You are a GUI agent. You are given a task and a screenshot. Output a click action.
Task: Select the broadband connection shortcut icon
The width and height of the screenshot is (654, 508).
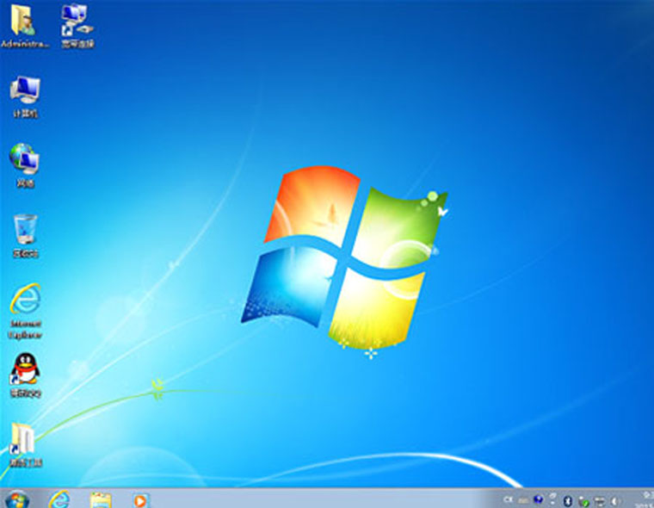point(77,26)
